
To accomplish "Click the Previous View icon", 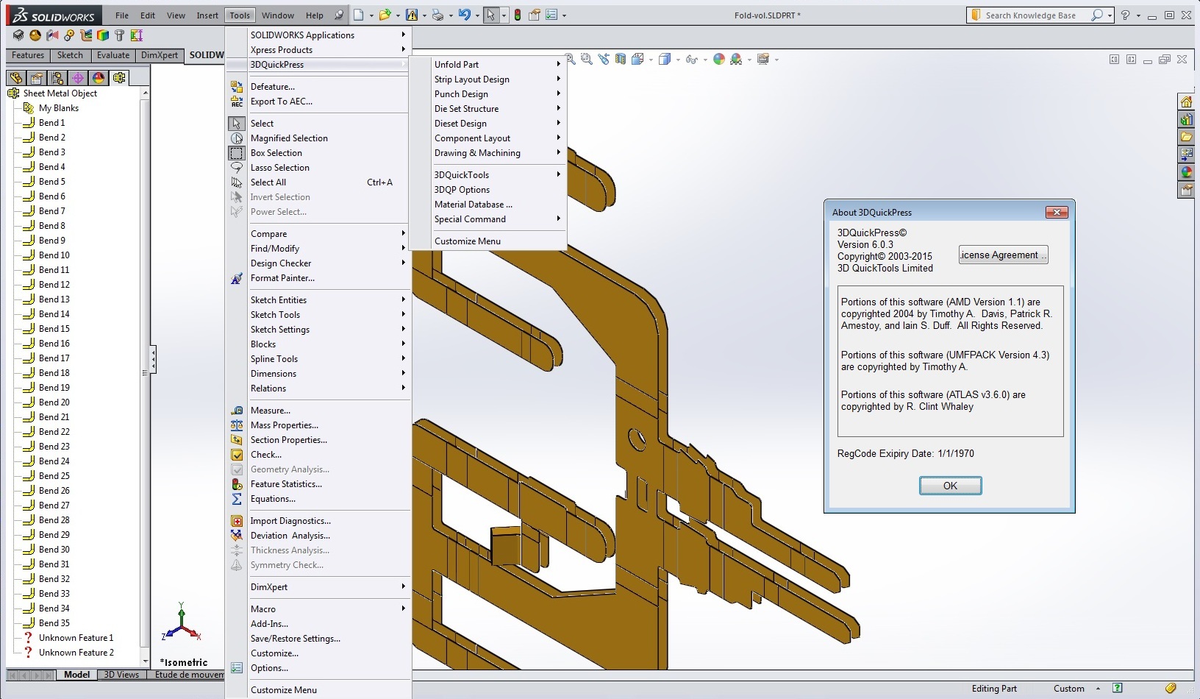I will click(x=604, y=59).
